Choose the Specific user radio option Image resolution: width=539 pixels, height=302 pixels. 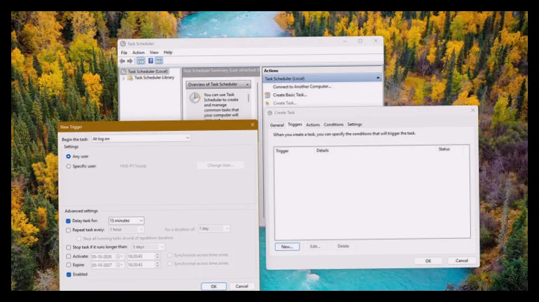click(69, 166)
